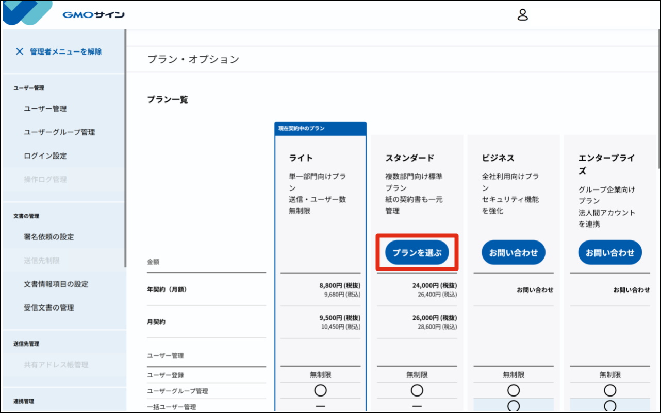Click the sidebar's vertical scrollbar

[x=125, y=149]
